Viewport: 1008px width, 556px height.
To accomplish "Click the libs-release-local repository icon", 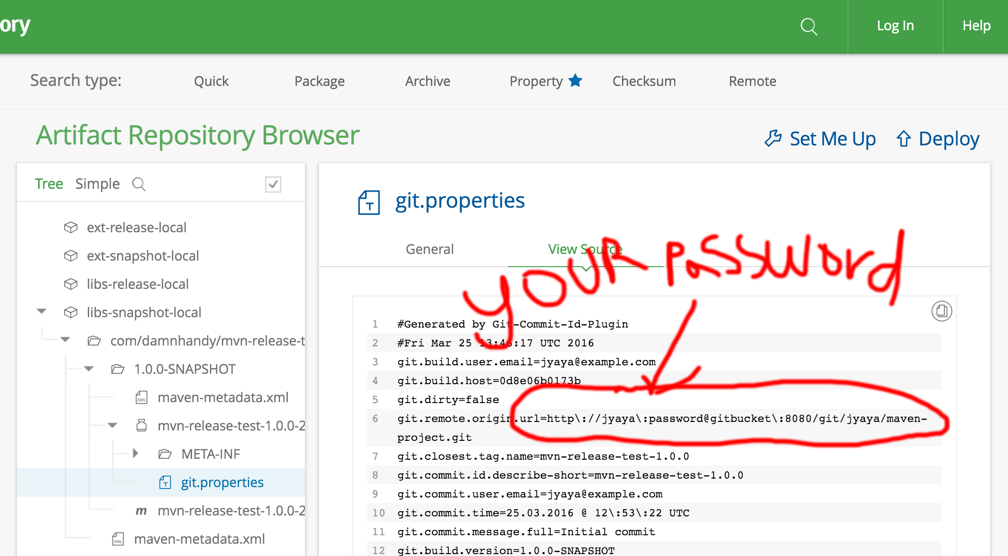I will point(71,284).
